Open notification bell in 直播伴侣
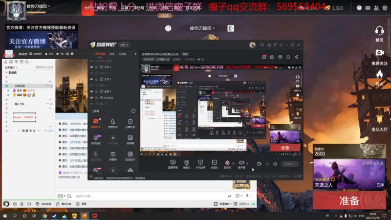 [288, 57]
